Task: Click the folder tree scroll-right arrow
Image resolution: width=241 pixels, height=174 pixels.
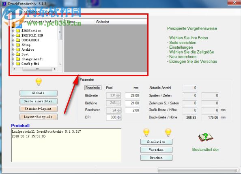Action: pos(55,69)
